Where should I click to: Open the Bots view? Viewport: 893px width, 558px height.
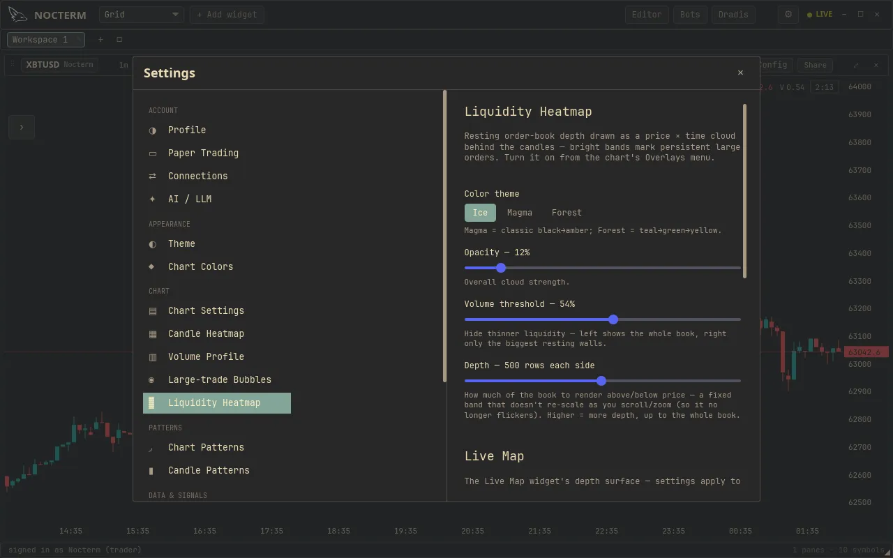click(x=690, y=15)
